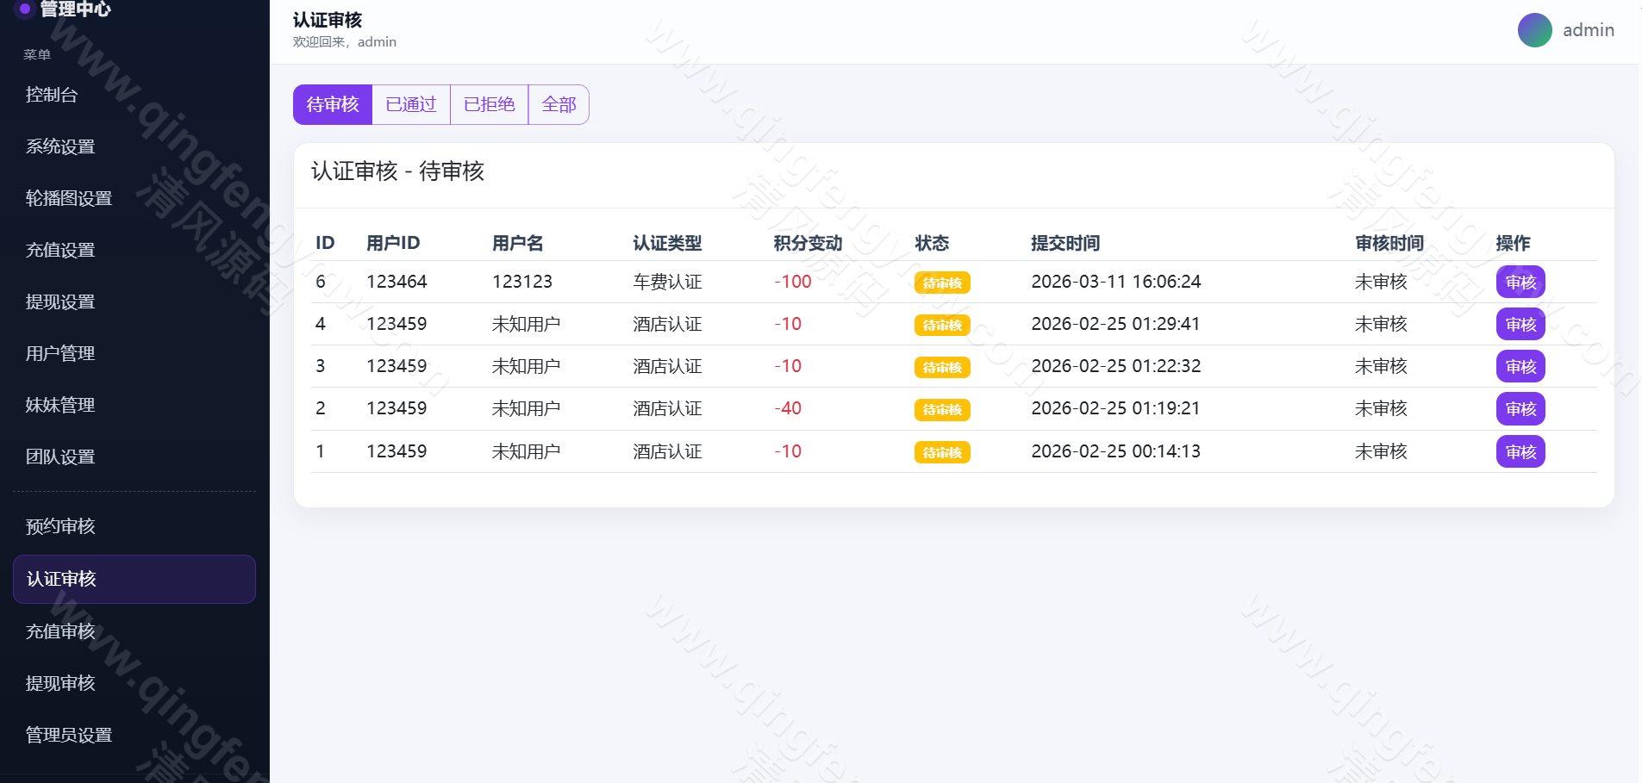Click the 认证审核 - 待审核 panel title
Screen dimensions: 1642x783
[x=397, y=171]
